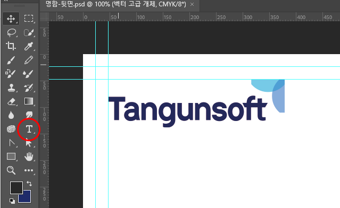Reset to default foreground and background colors
Screen dimensions: 340x208
(x=12, y=201)
